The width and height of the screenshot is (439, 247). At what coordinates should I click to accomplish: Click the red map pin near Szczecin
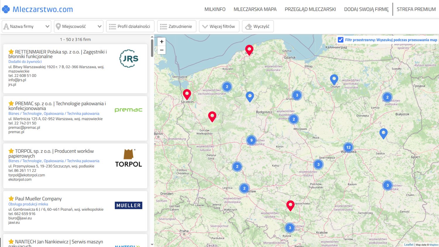[187, 94]
